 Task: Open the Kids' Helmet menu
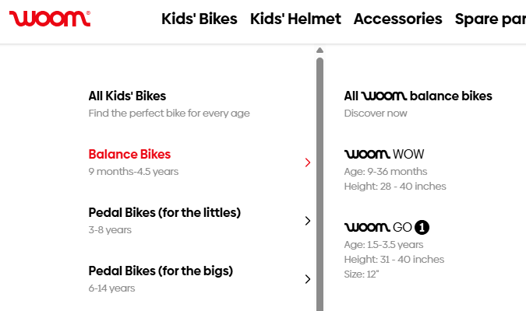(295, 19)
